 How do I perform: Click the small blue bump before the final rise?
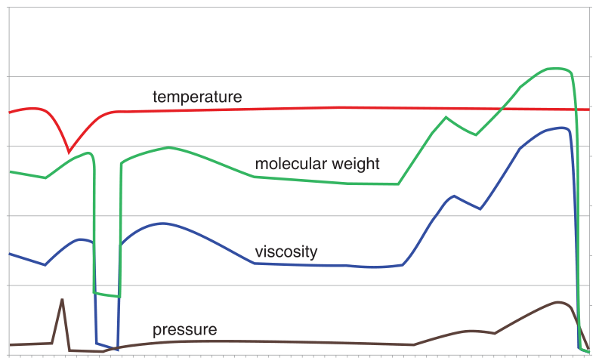[454, 196]
